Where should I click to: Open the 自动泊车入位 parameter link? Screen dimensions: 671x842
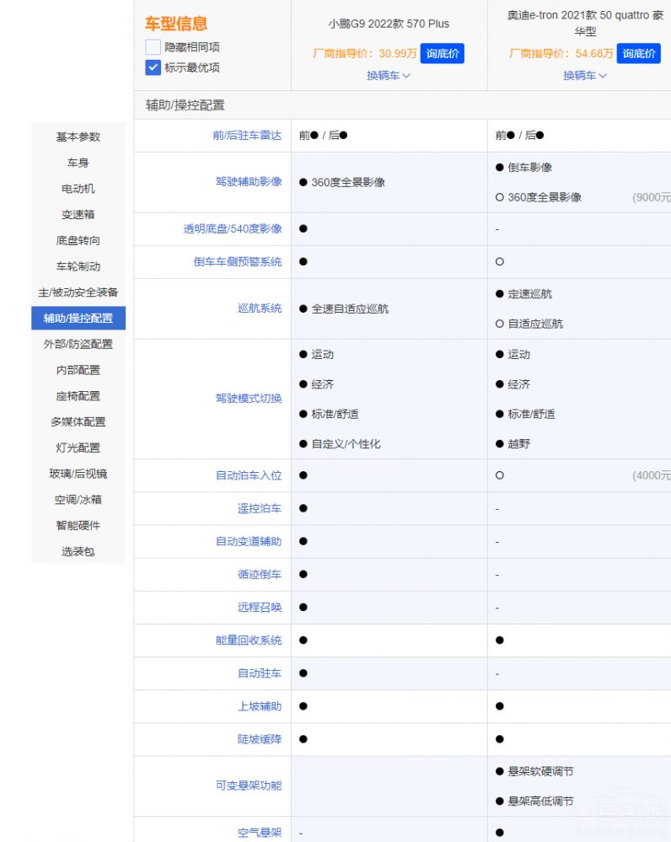pos(249,475)
